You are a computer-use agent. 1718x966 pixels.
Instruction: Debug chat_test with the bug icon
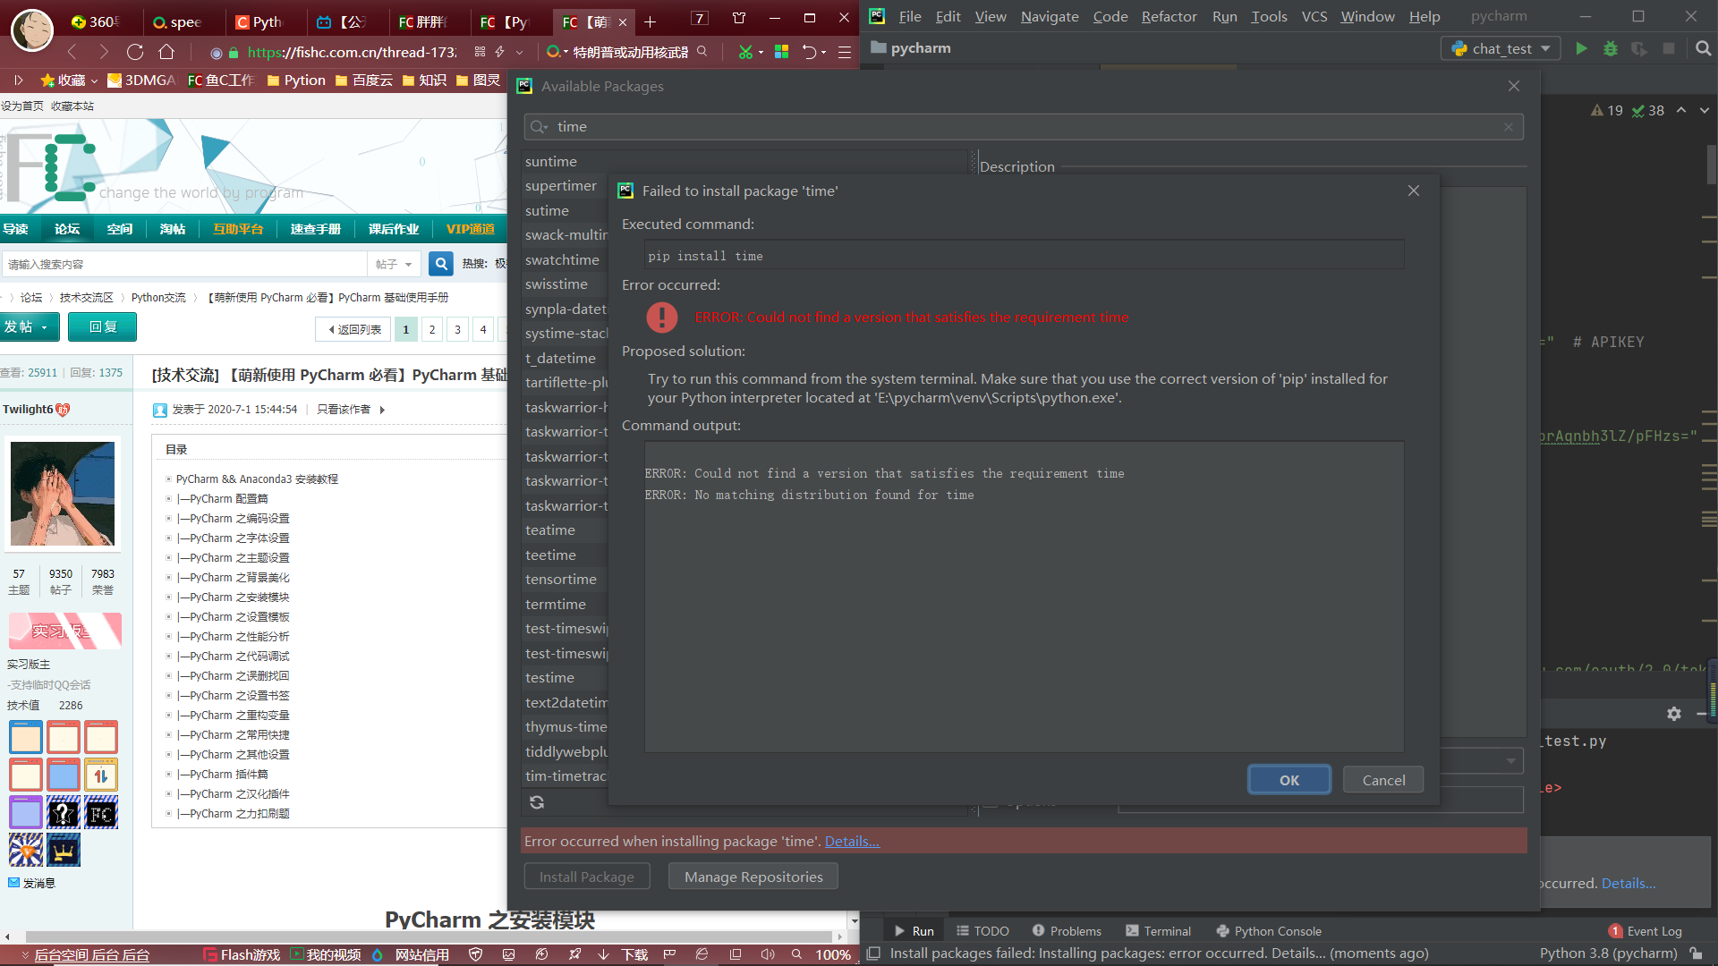(1611, 48)
